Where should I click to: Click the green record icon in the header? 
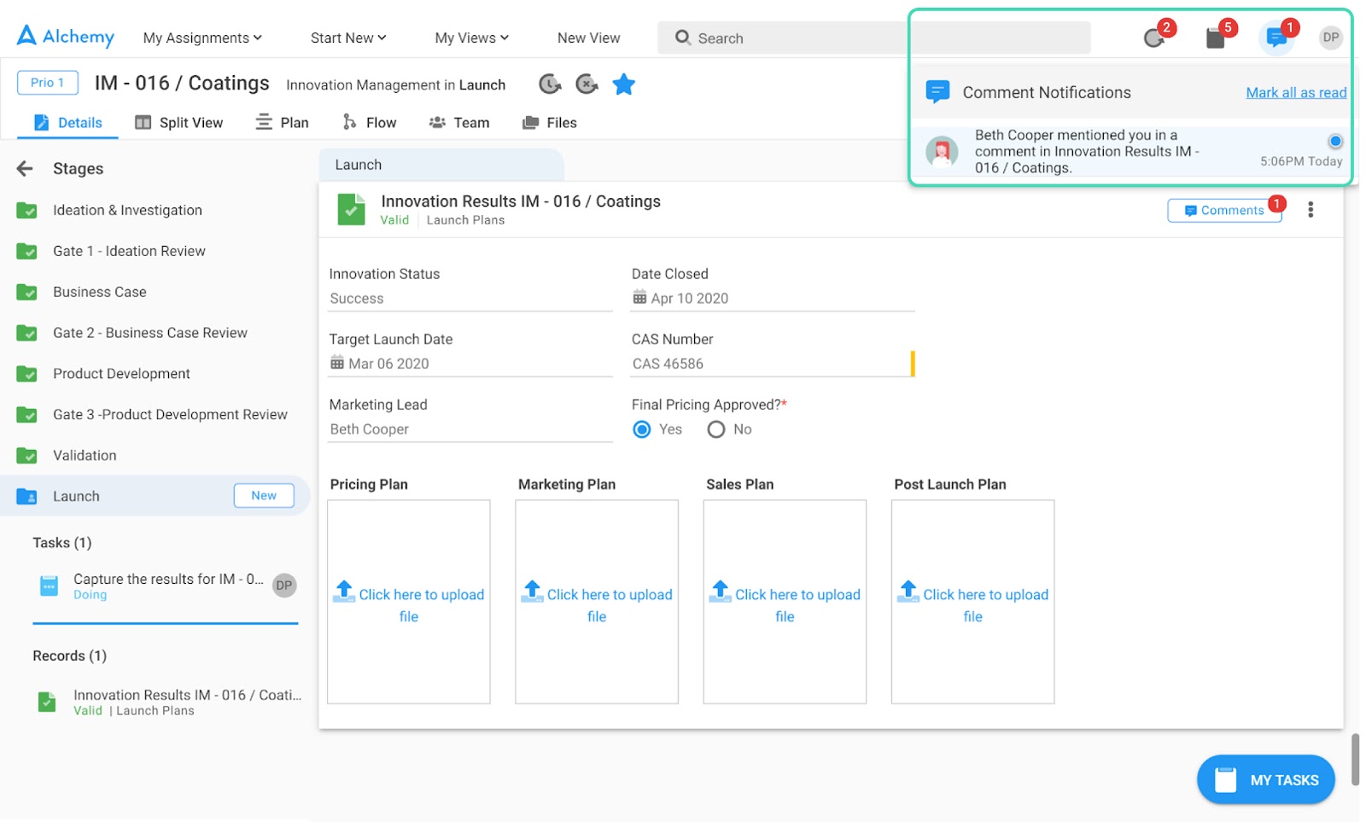(351, 209)
